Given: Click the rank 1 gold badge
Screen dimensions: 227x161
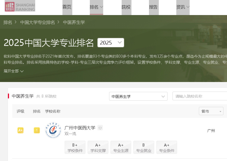Looking at the screenshot, I should pos(37,131).
